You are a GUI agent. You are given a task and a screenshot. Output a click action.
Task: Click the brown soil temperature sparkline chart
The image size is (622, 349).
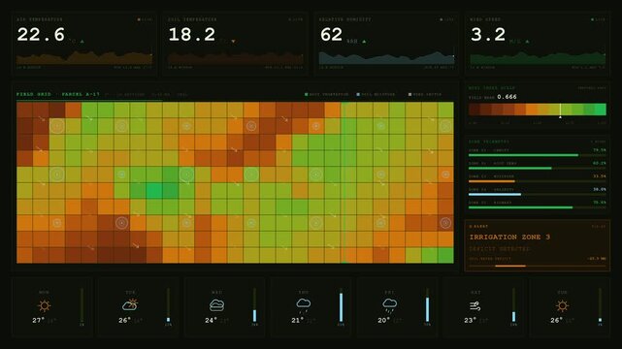click(236, 58)
